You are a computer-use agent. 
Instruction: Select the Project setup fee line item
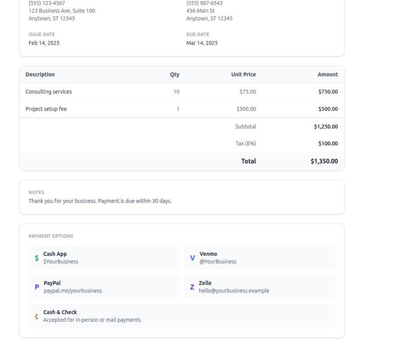click(x=46, y=109)
